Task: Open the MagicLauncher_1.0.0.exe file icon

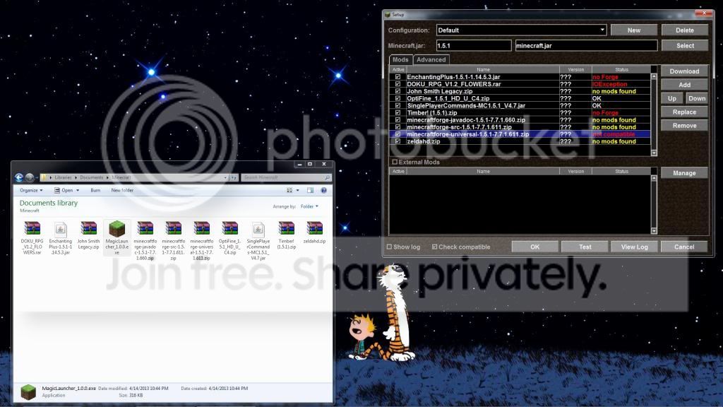Action: pyautogui.click(x=117, y=229)
